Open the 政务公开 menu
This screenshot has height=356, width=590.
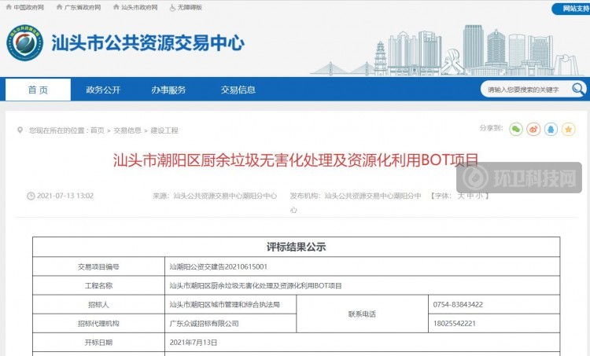point(103,90)
